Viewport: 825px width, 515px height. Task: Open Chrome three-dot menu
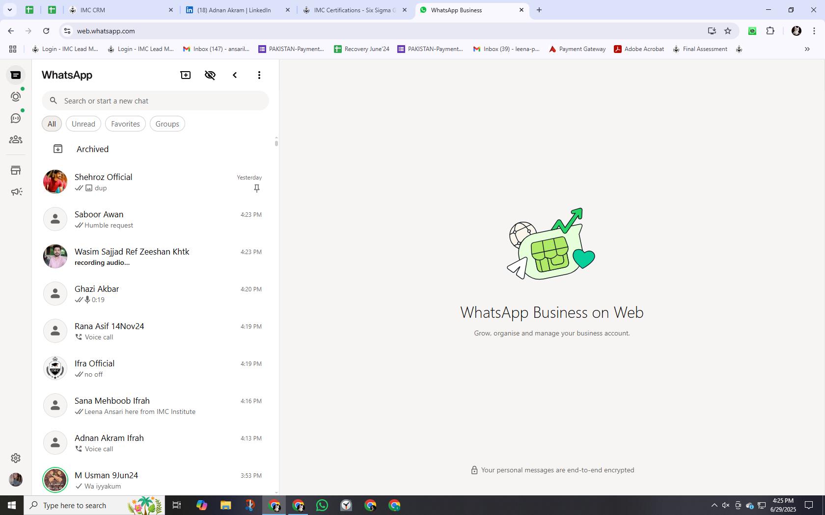pos(814,31)
